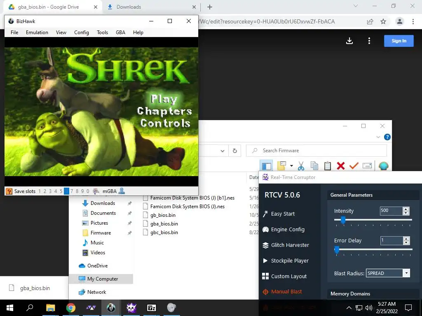Select save slot 1 in BizHawk
The image size is (422, 316).
[x=40, y=191]
